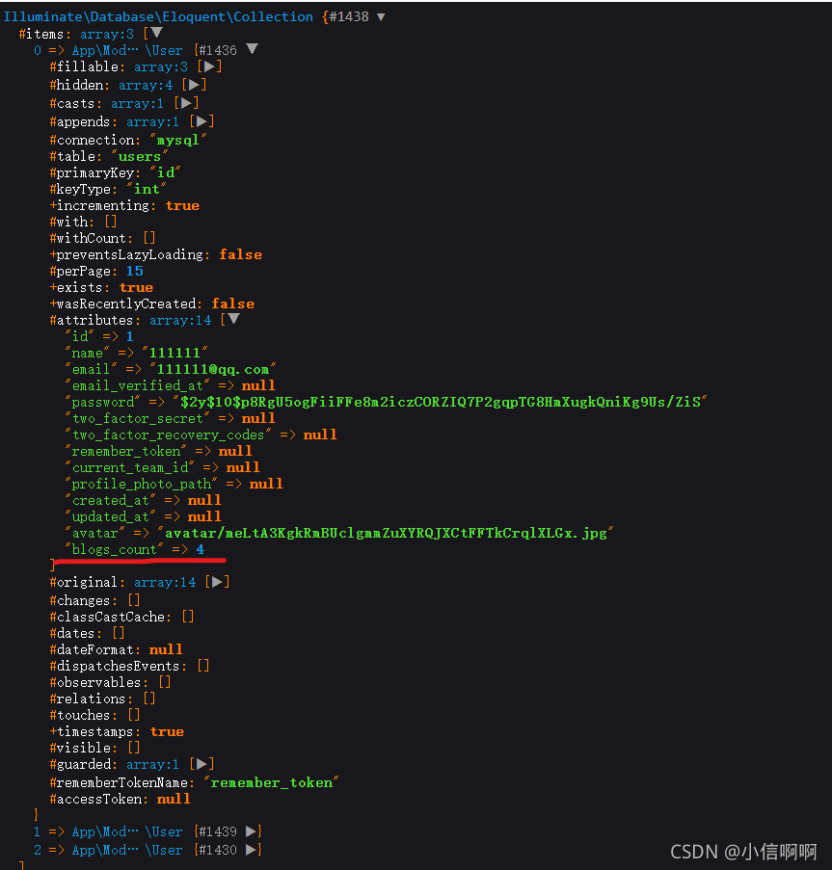Select the email value "111111@qq.com"
832x870 pixels.
coord(212,369)
